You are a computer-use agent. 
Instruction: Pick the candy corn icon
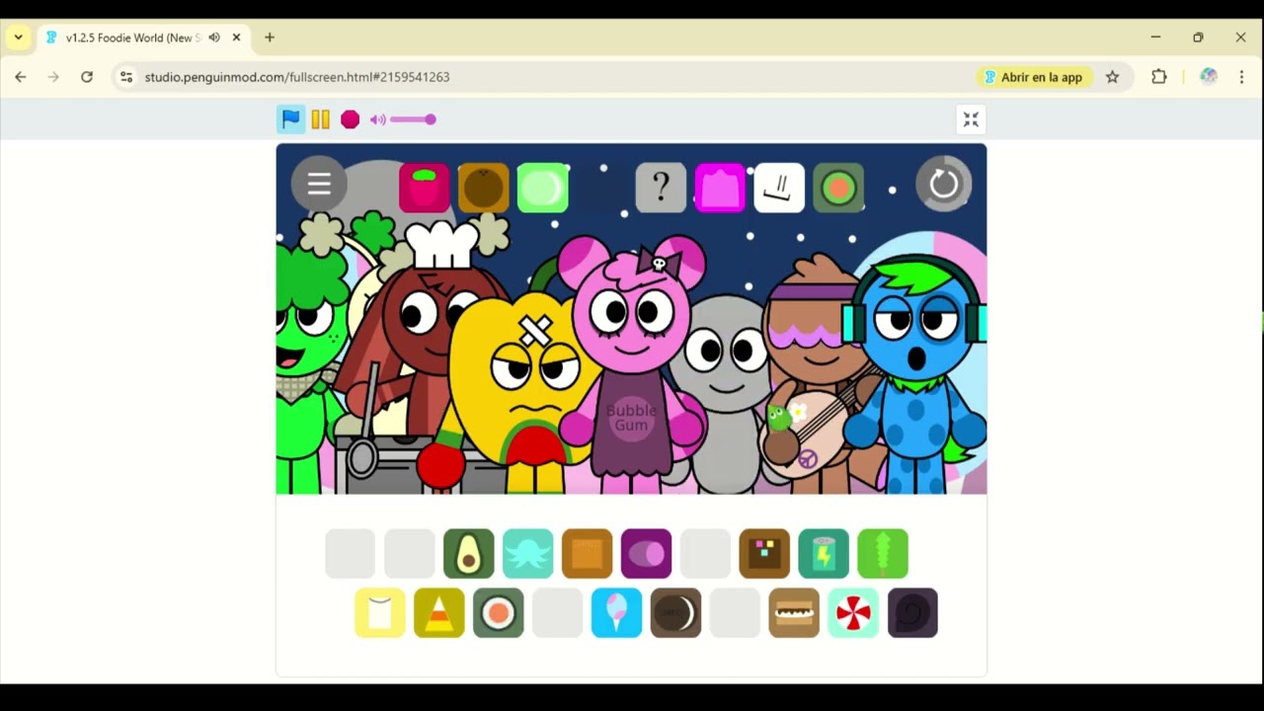[x=439, y=613]
